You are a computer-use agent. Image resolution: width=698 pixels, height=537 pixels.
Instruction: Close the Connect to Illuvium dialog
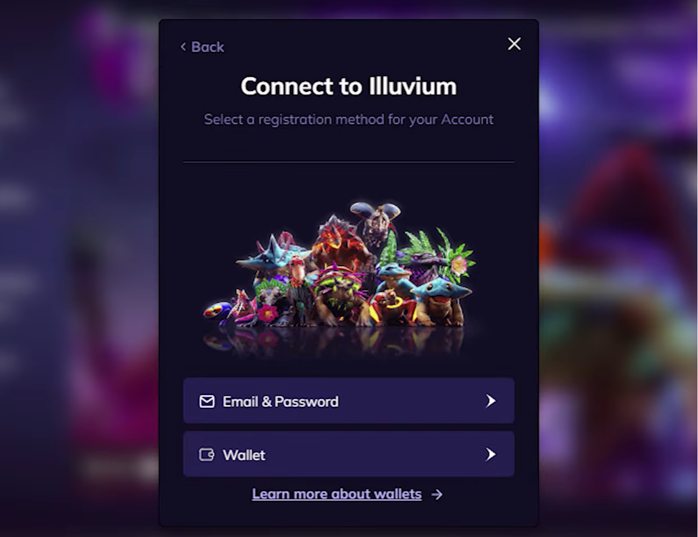click(x=514, y=44)
